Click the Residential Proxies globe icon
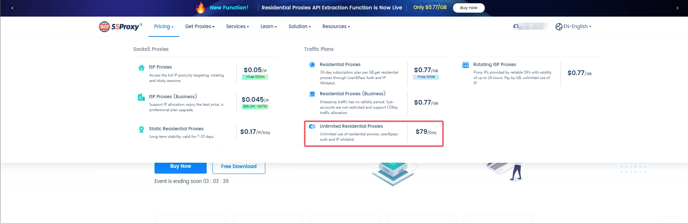 point(312,65)
